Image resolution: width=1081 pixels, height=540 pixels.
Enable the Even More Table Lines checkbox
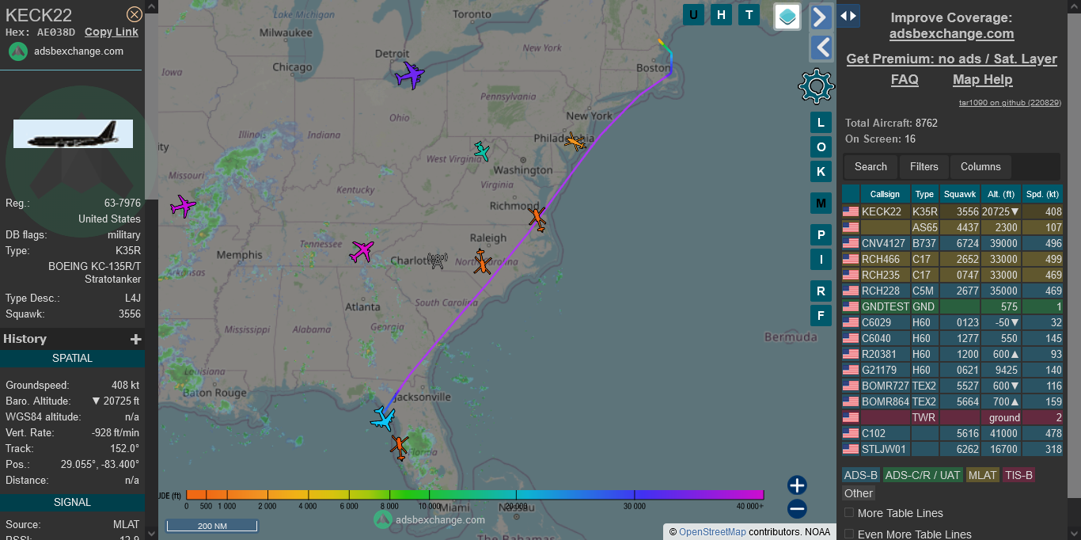(x=849, y=534)
